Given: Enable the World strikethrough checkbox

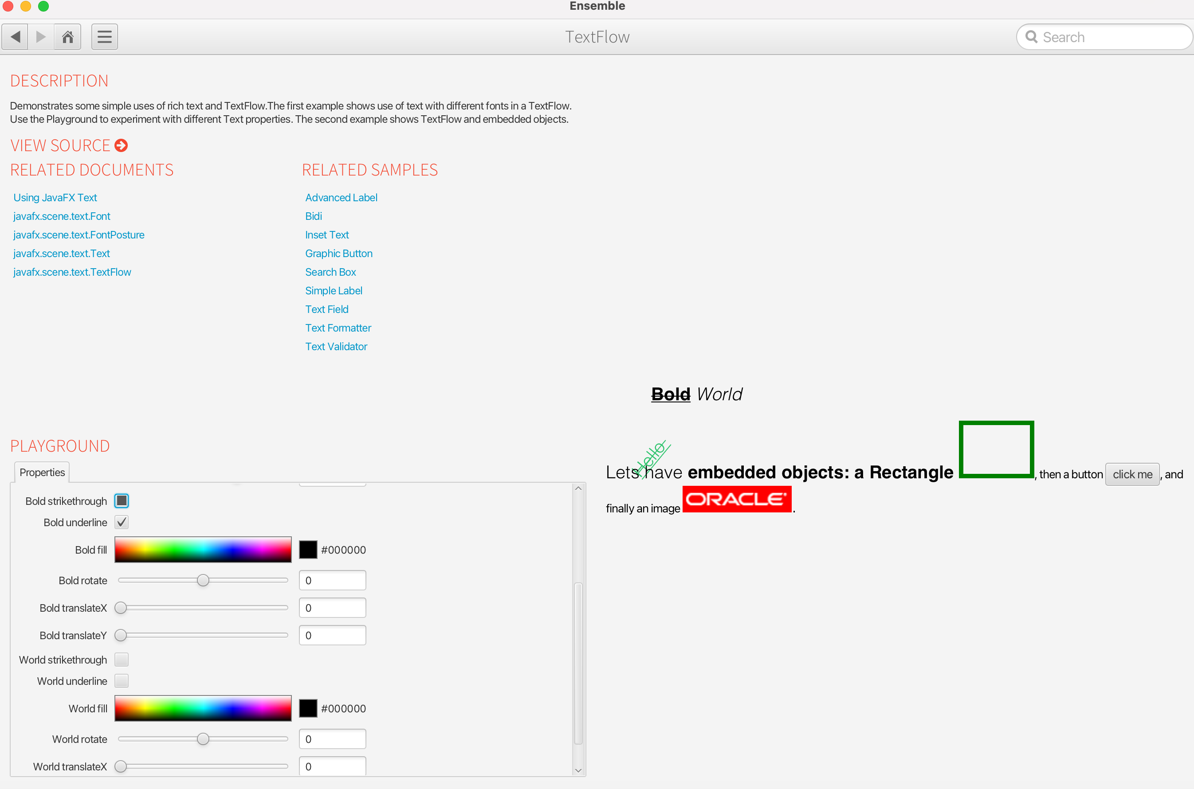Looking at the screenshot, I should coord(122,659).
